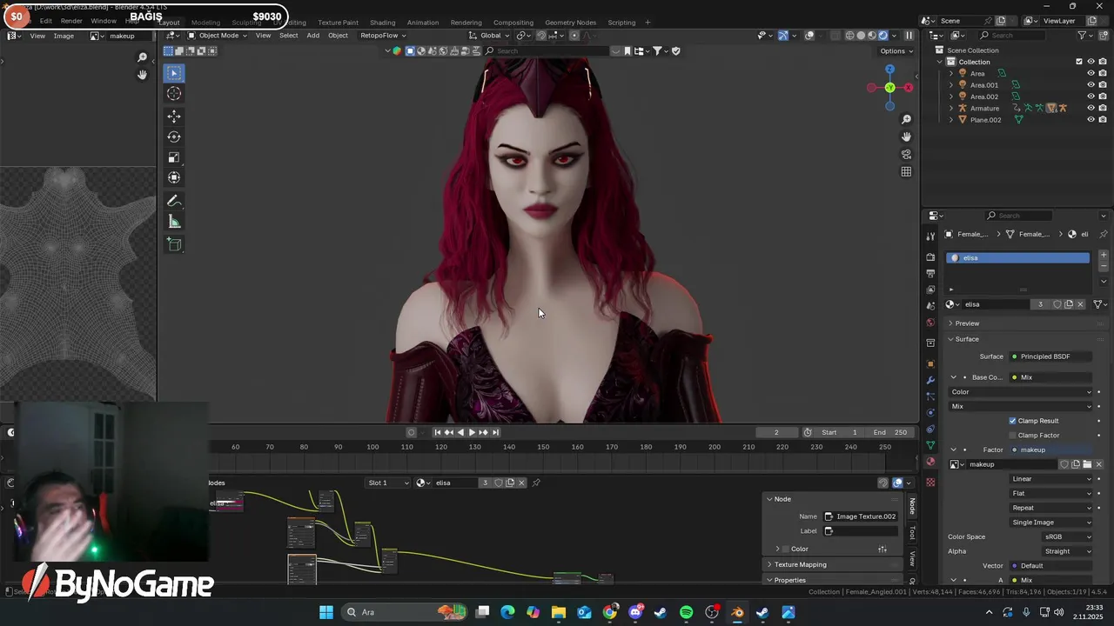This screenshot has width=1114, height=626.
Task: Uncheck Clamp Result checkbox
Action: pyautogui.click(x=1012, y=421)
